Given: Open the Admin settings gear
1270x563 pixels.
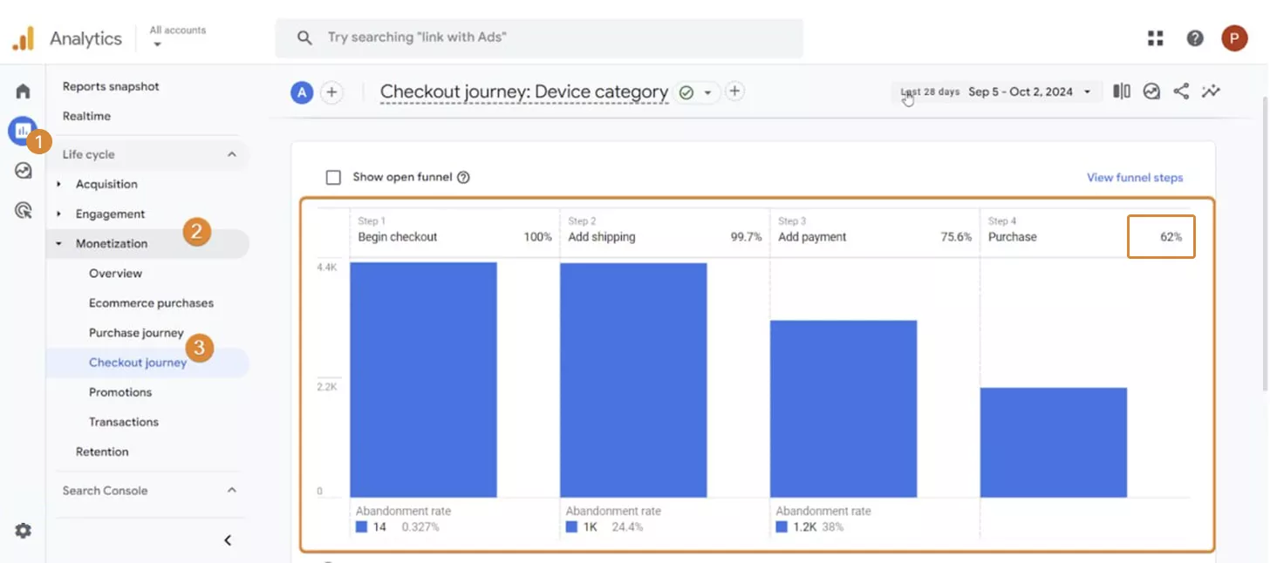Looking at the screenshot, I should pos(24,530).
